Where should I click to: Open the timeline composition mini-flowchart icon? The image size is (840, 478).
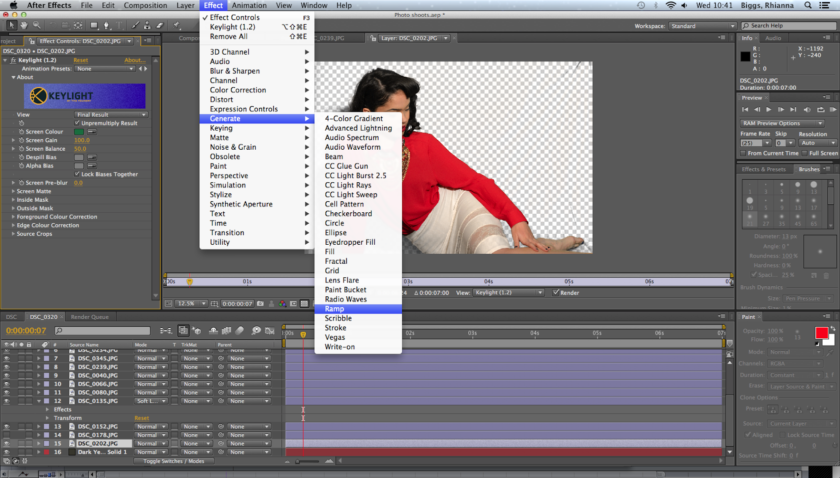tap(166, 330)
